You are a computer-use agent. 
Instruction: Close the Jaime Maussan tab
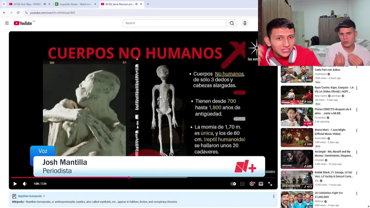[141, 4]
